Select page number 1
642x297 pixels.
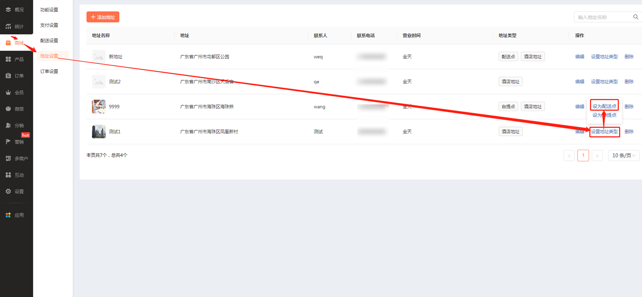pos(583,156)
